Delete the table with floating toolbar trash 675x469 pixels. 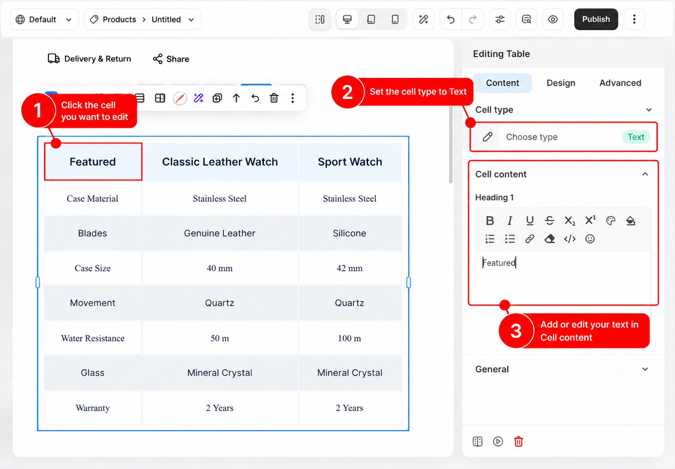click(274, 98)
